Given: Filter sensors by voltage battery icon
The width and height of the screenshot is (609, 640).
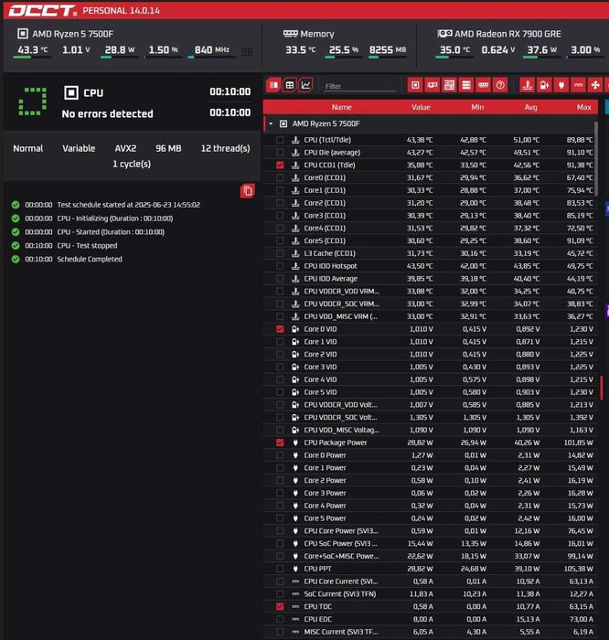Looking at the screenshot, I should click(544, 85).
